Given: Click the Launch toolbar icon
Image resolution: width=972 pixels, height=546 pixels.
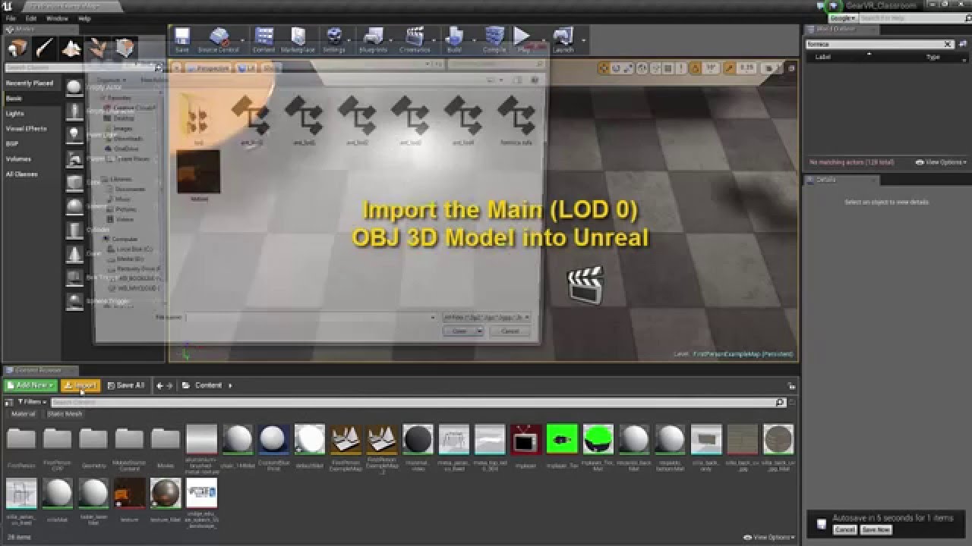Looking at the screenshot, I should 563,39.
